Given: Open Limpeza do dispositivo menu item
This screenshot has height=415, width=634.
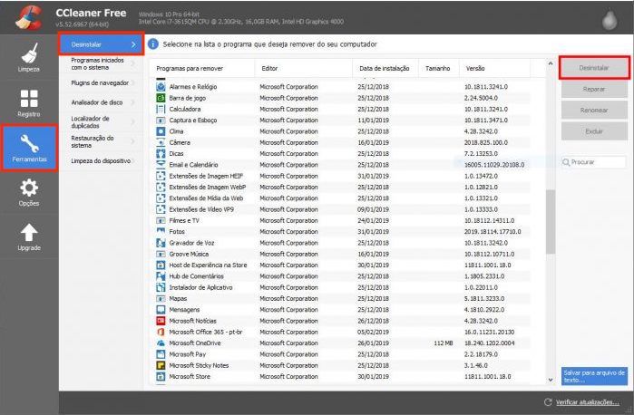Looking at the screenshot, I should coord(101,160).
